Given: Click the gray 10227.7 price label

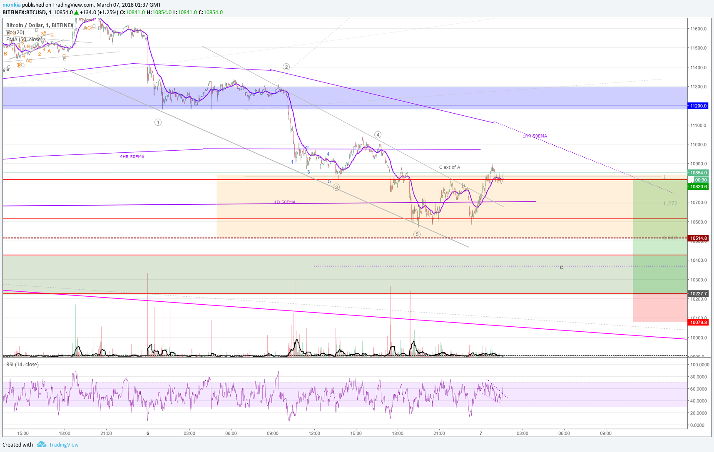Looking at the screenshot, I should tap(698, 293).
